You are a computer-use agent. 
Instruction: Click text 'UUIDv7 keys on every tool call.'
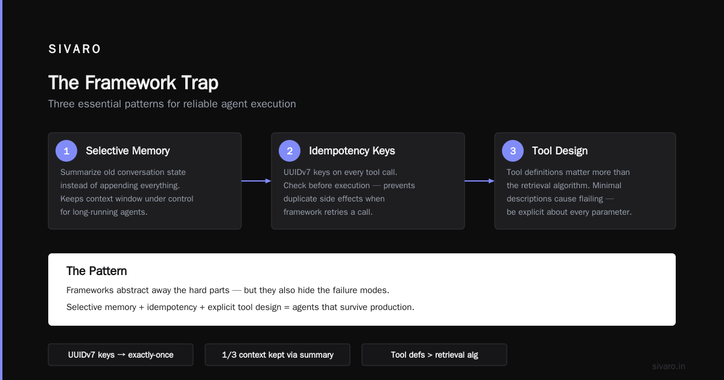(x=340, y=173)
